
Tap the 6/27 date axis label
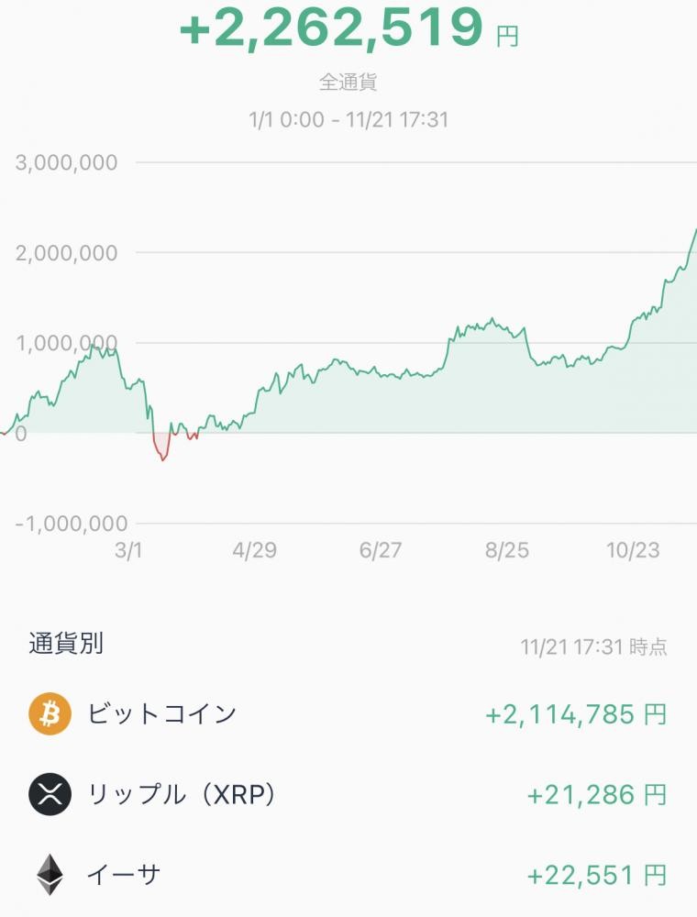pyautogui.click(x=381, y=549)
